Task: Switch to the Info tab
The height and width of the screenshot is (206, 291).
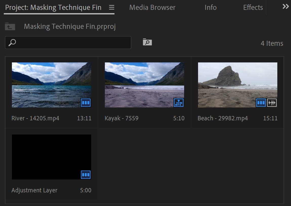Action: (210, 7)
